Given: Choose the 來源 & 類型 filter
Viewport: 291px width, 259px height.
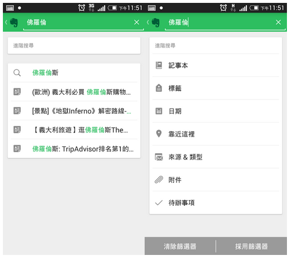Looking at the screenshot, I should coord(216,157).
